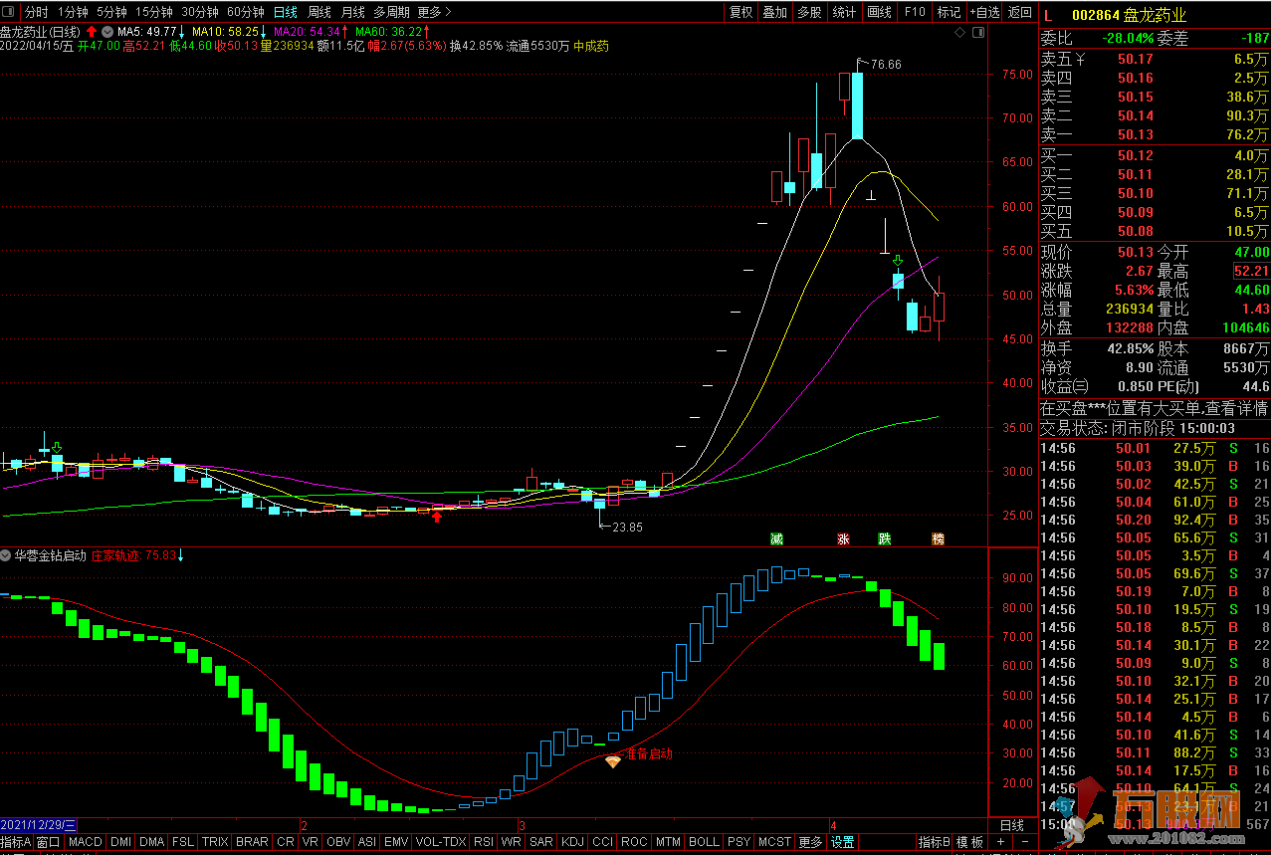
Task: Open the 多周期 multi-period view
Action: 392,12
